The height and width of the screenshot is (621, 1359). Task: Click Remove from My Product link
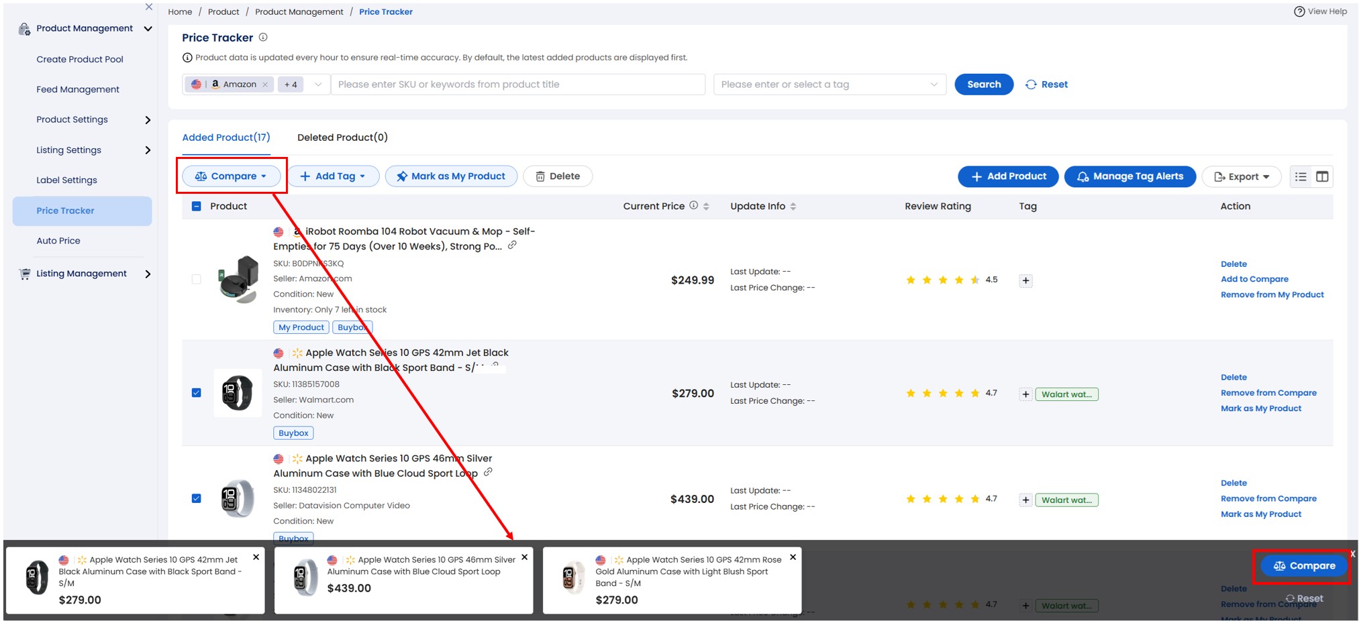1272,294
